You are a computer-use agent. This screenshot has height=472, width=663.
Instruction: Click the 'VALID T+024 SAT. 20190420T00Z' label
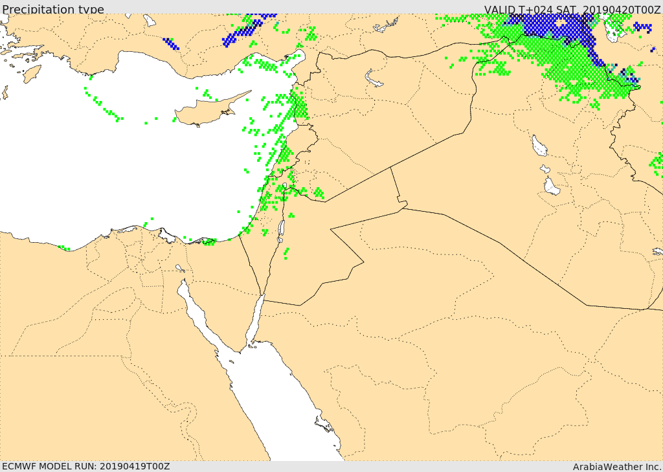point(572,9)
